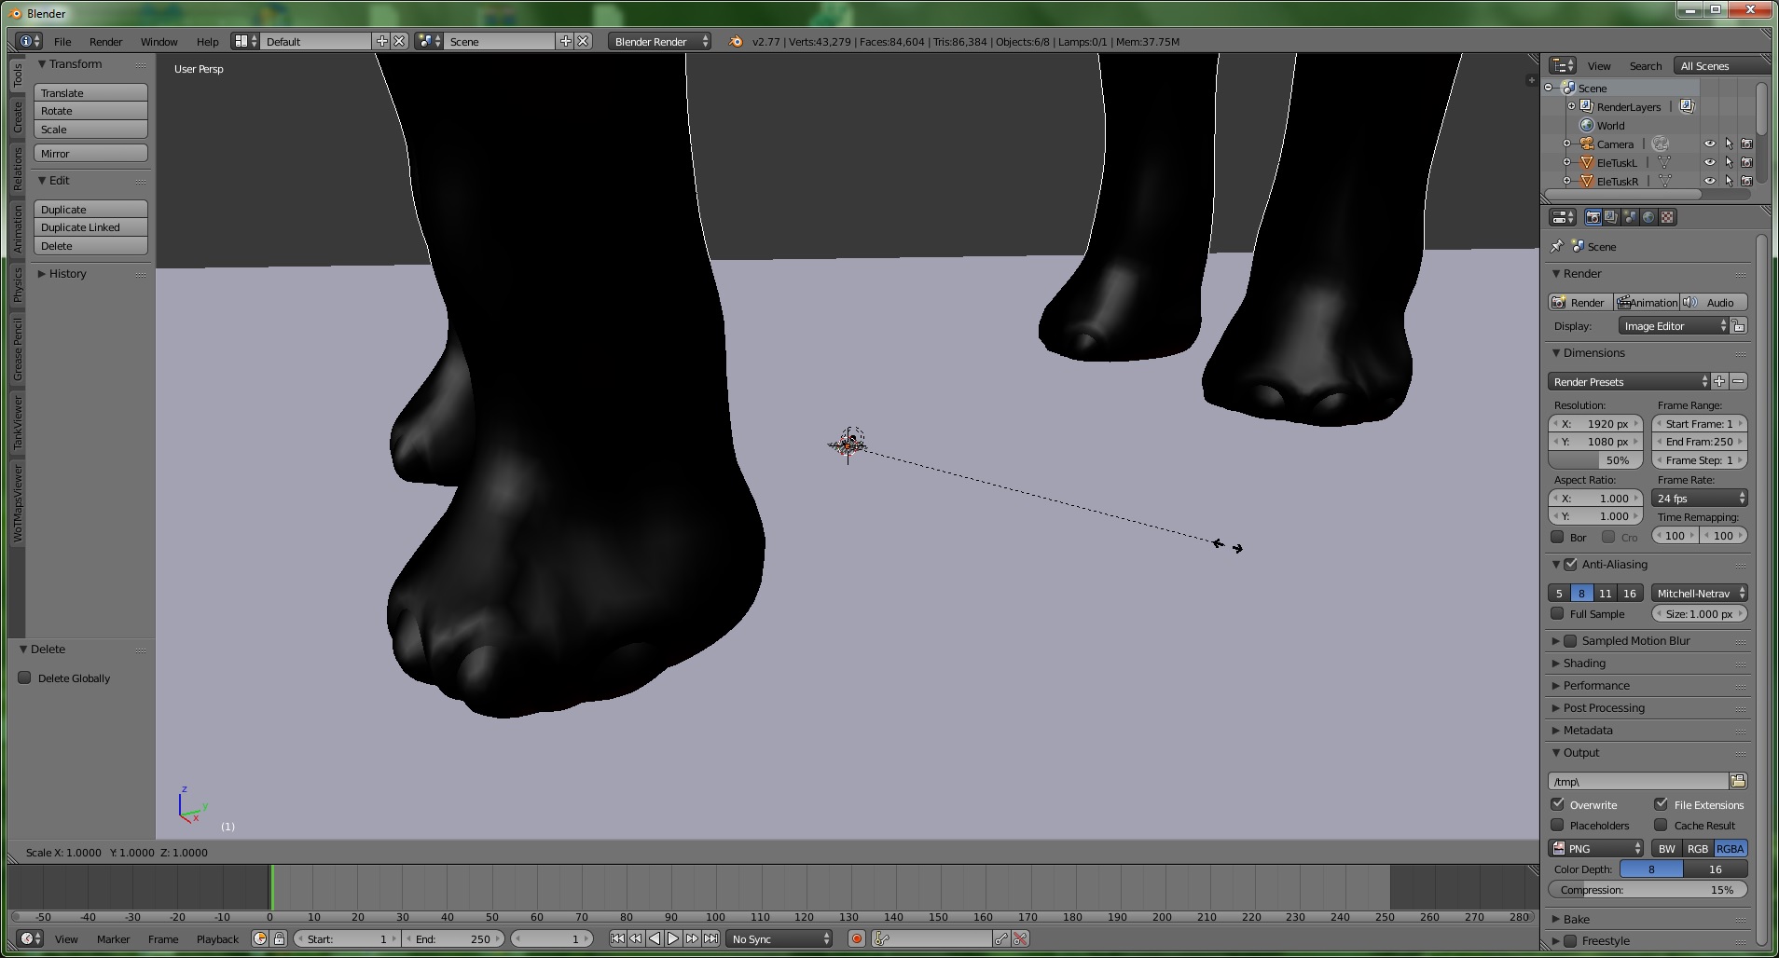The height and width of the screenshot is (958, 1779).
Task: Click the folder icon beside output path
Action: click(1738, 781)
